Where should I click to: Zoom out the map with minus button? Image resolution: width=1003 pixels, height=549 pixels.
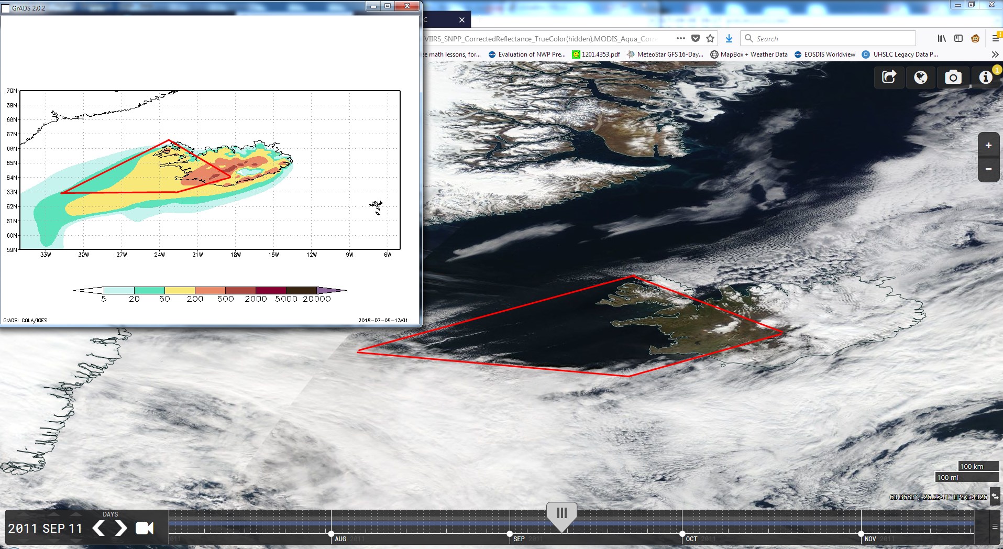click(x=988, y=169)
